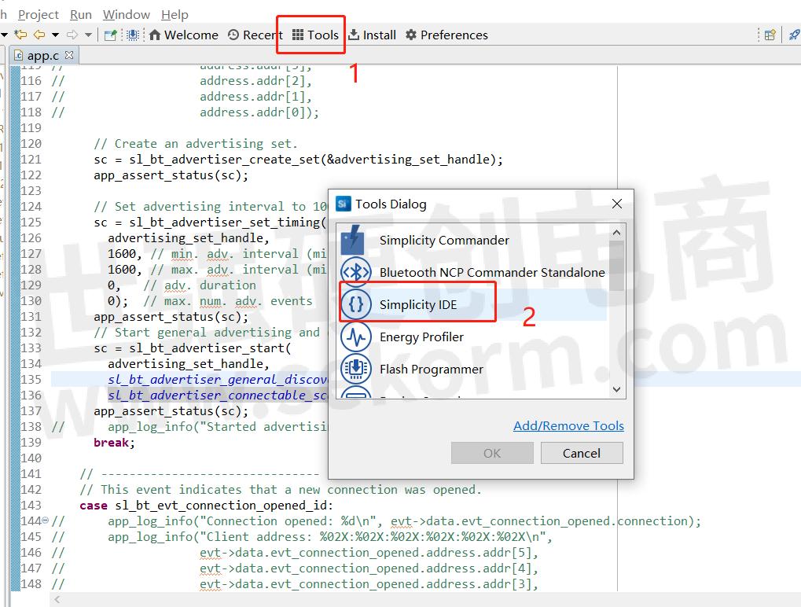The height and width of the screenshot is (607, 801).
Task: Click the Launcher rocket perspective icon
Action: coord(794,35)
